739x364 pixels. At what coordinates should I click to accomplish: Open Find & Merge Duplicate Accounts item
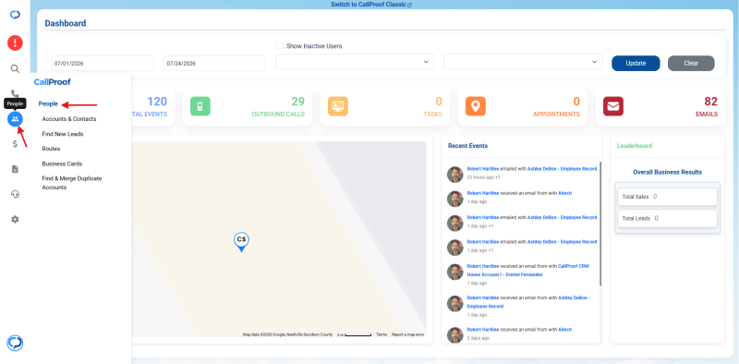click(72, 183)
